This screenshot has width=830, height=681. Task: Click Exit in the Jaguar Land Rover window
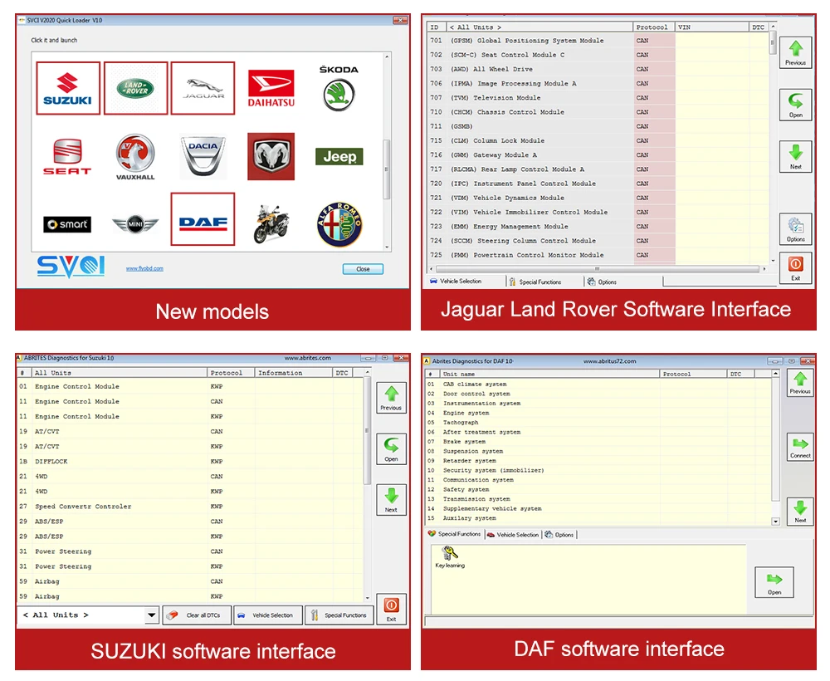pos(796,268)
